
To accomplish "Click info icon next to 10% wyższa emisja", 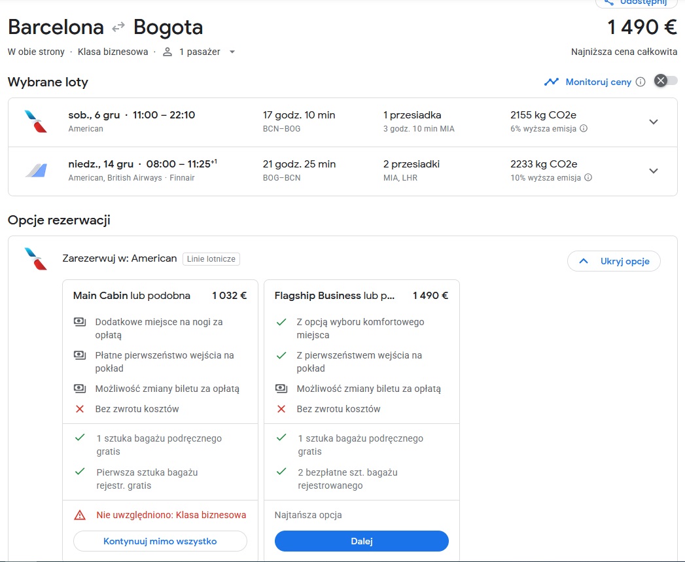I will click(x=588, y=177).
